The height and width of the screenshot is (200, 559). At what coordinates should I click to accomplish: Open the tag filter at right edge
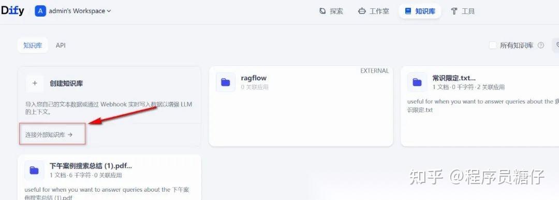coord(556,46)
